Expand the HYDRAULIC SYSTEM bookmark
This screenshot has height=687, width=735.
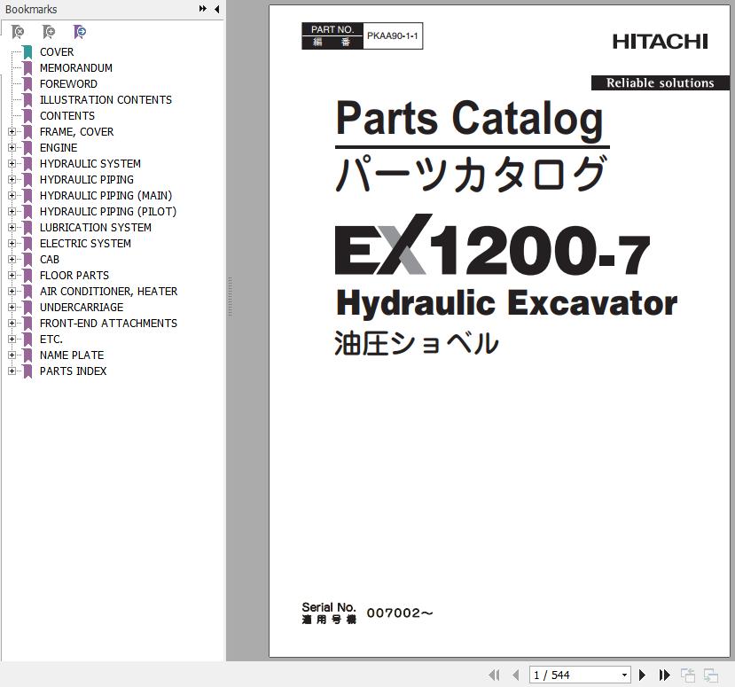pyautogui.click(x=12, y=163)
